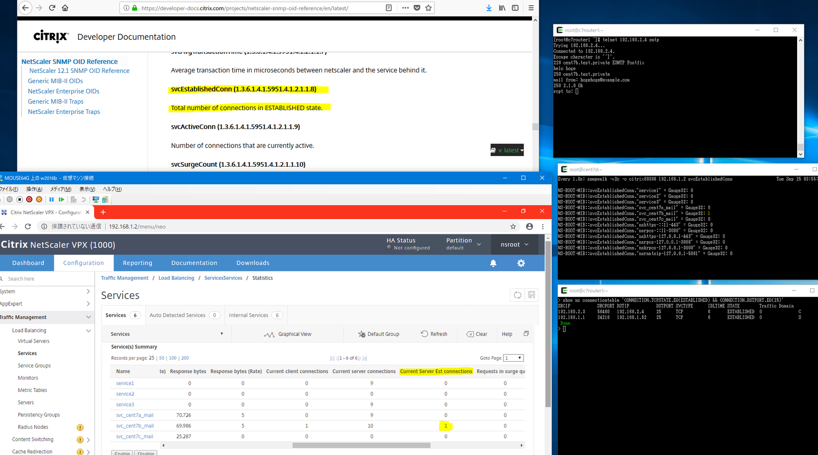Click the services table horizontal scrollbar
The height and width of the screenshot is (455, 818).
point(361,445)
